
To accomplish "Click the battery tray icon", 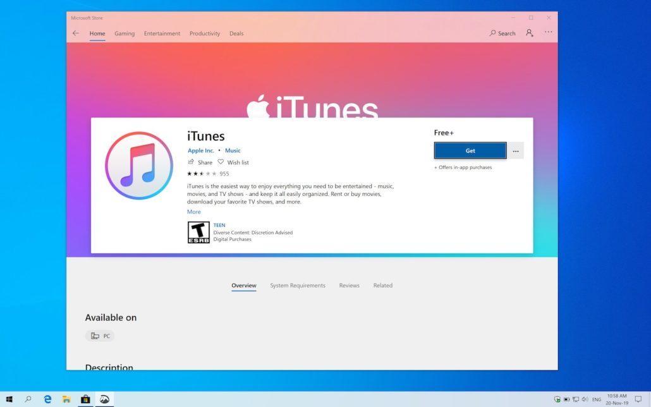I will pos(566,399).
